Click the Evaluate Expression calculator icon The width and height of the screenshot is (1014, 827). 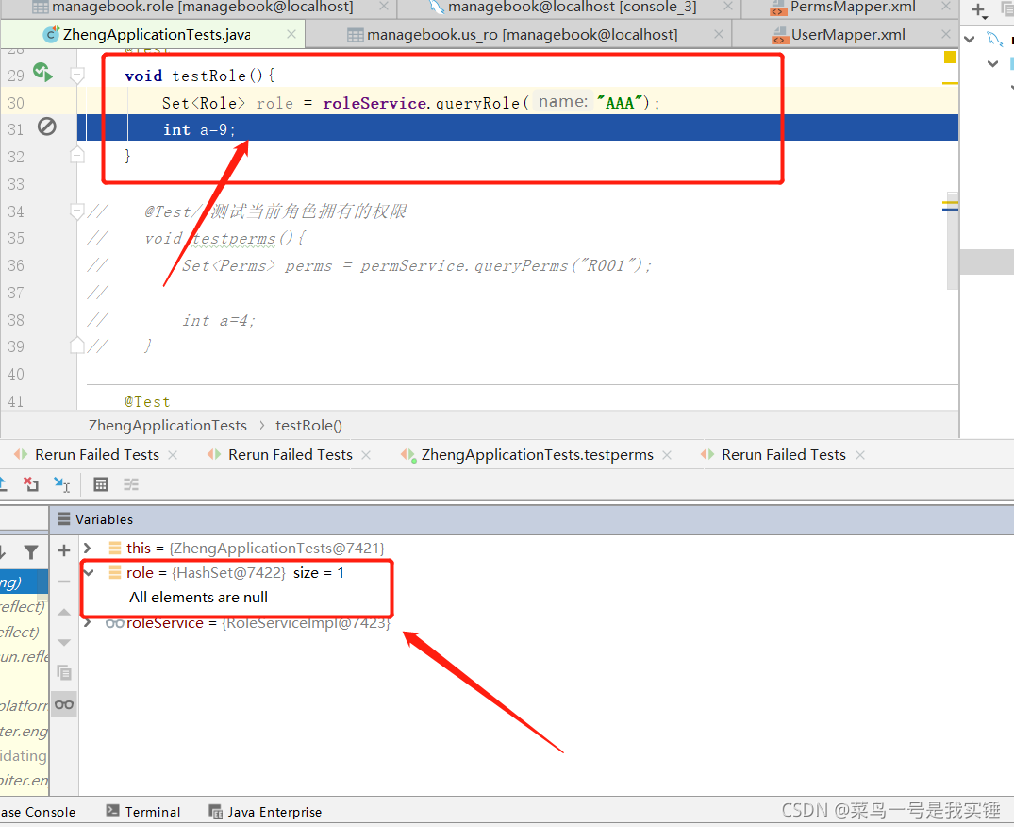tap(101, 484)
